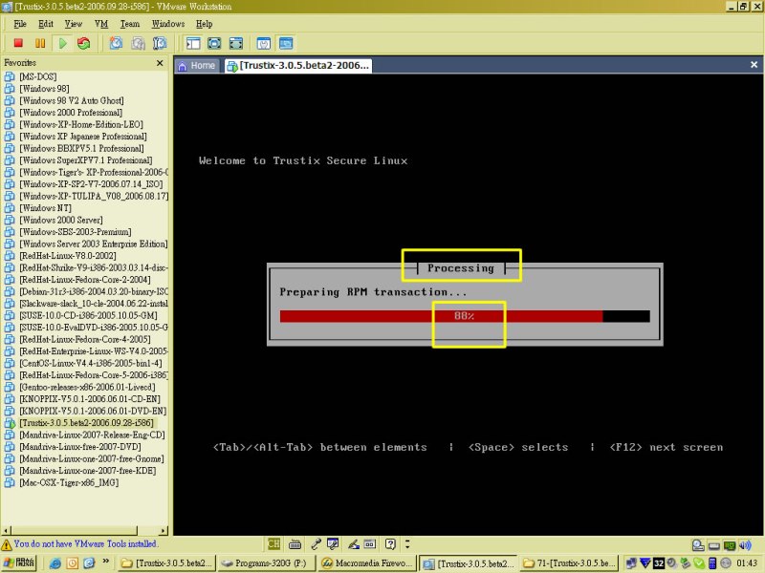765x573 pixels.
Task: Click the console view toolbar icon
Action: pyautogui.click(x=286, y=43)
